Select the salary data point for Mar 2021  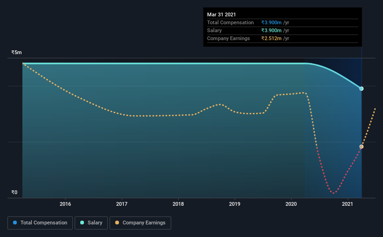[361, 89]
